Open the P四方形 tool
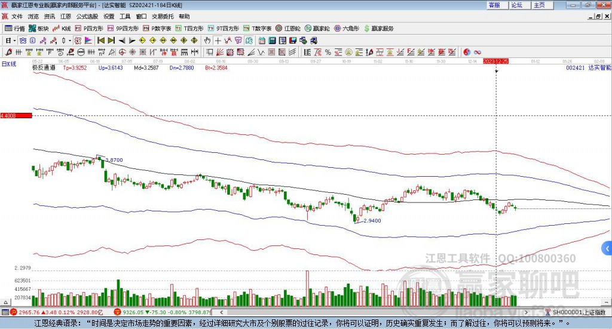Viewport: 612px width, 329px height. (x=89, y=29)
